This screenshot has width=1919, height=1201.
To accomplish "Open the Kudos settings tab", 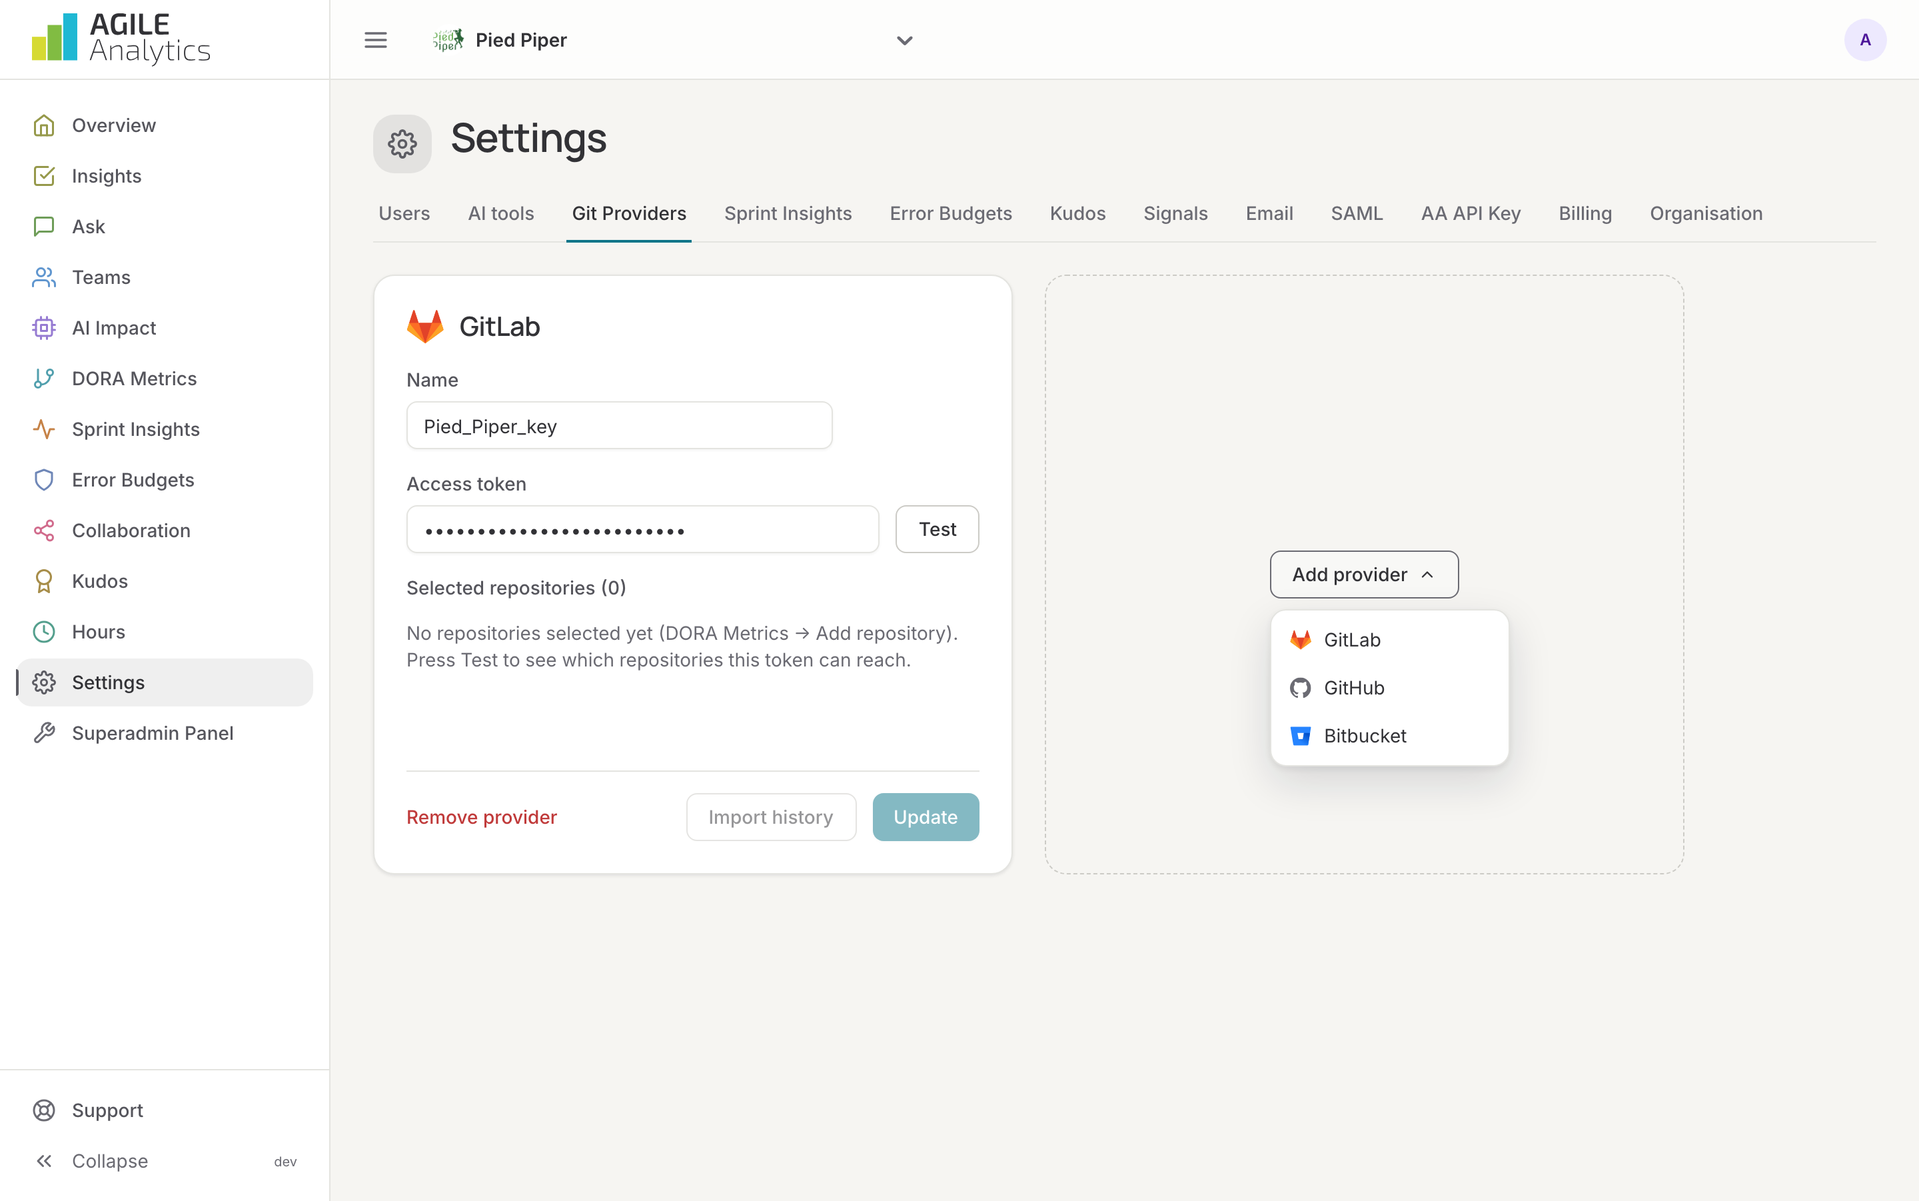I will tap(1077, 214).
